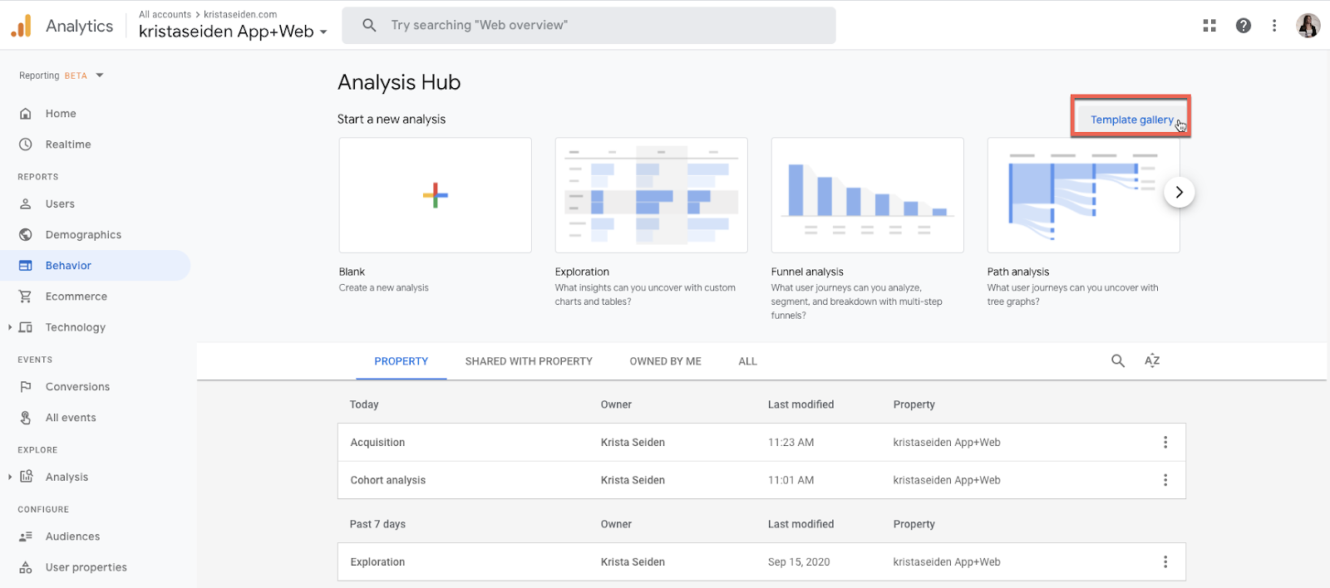The width and height of the screenshot is (1330, 588).
Task: Open the user profile avatar
Action: pos(1308,26)
